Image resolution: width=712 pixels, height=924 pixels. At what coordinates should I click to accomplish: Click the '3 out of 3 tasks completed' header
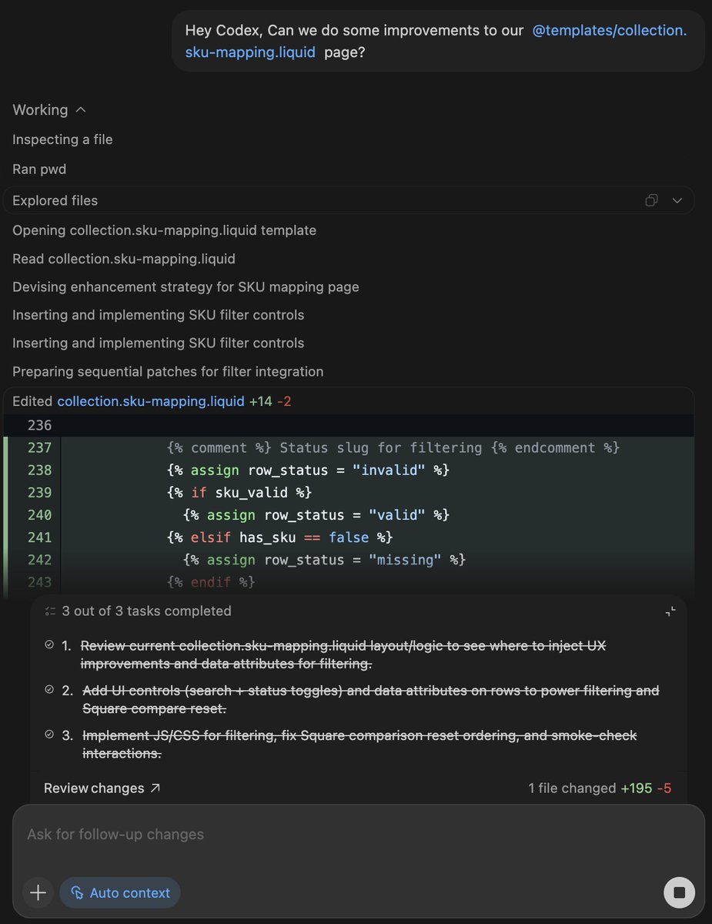(146, 611)
